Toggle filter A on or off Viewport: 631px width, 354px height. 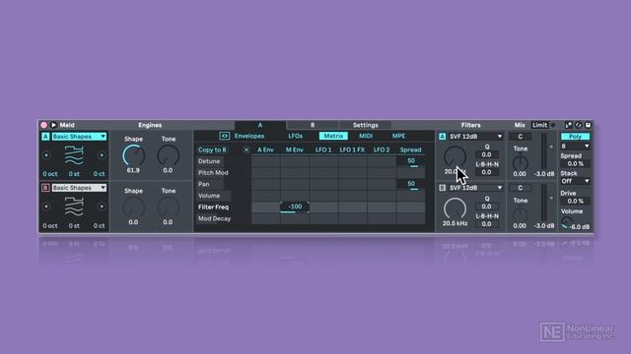pos(443,137)
